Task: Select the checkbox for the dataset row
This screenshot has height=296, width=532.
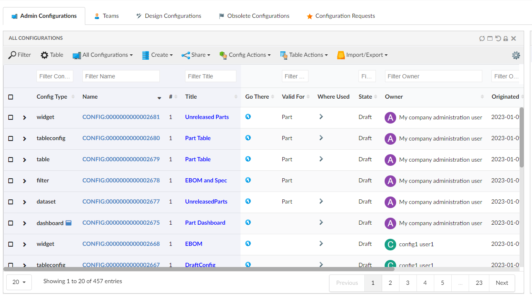Action: pyautogui.click(x=11, y=202)
